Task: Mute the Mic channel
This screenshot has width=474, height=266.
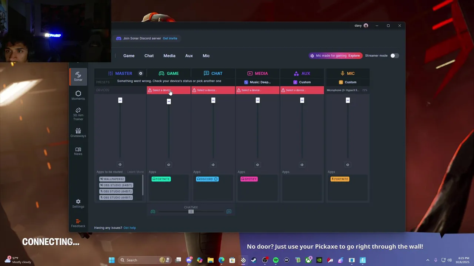Action: (347, 165)
